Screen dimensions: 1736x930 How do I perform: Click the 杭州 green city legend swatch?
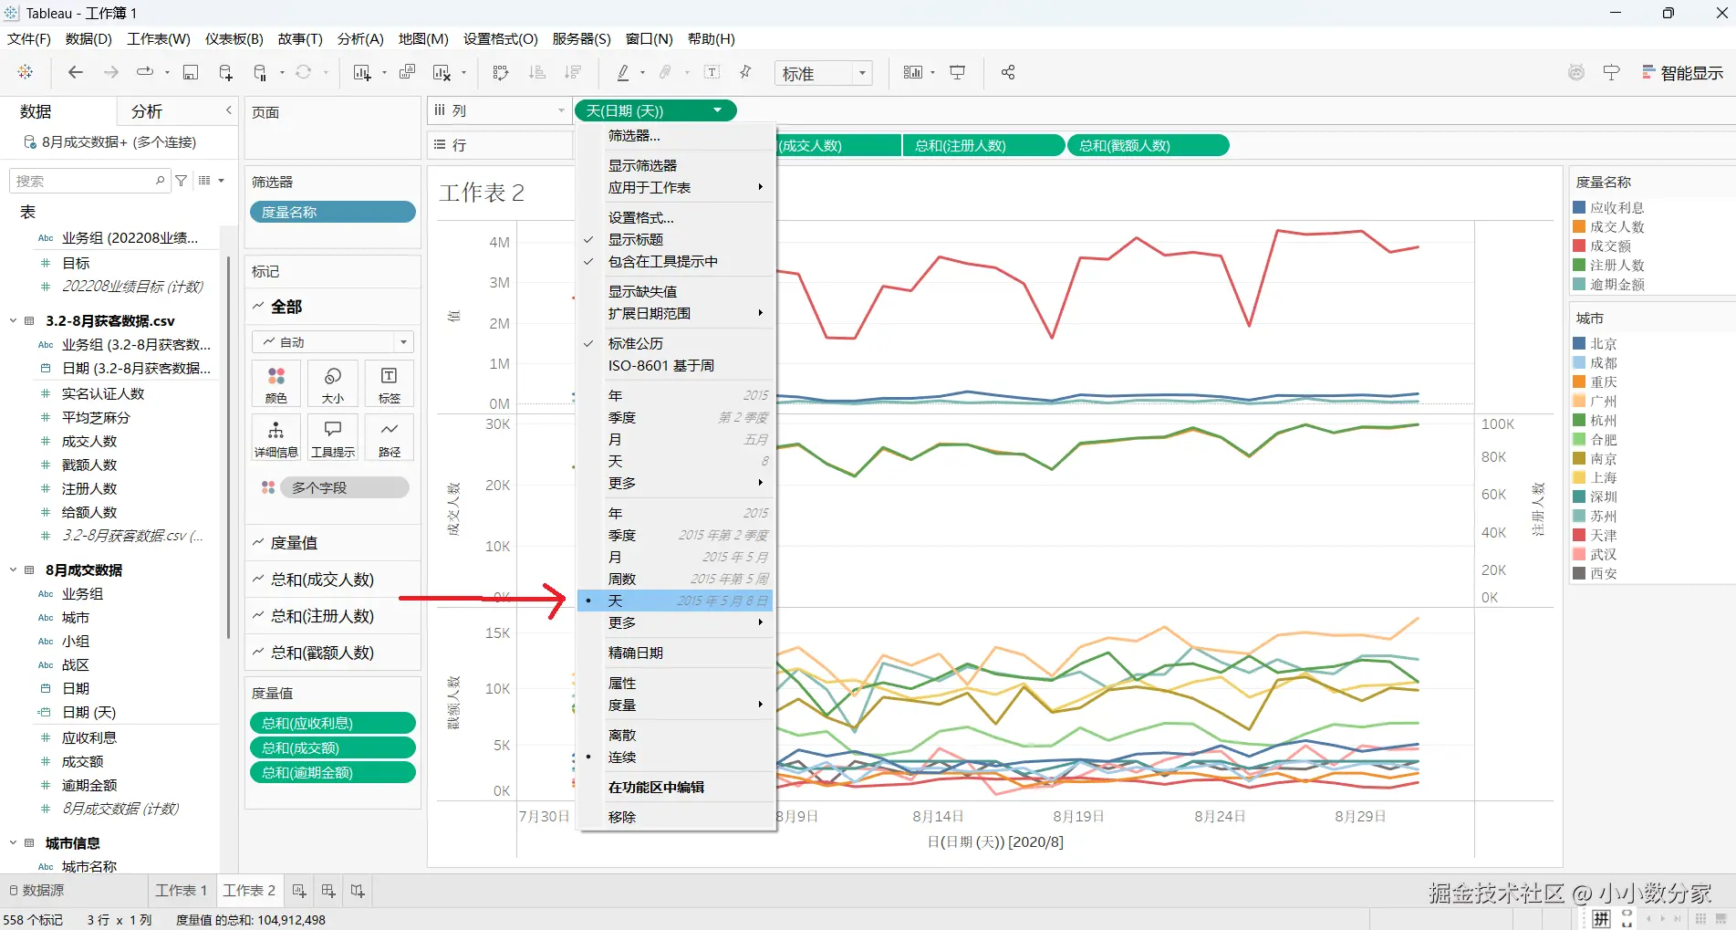(1579, 420)
